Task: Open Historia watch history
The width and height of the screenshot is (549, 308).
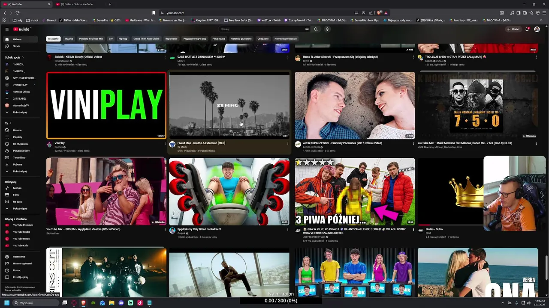Action: pyautogui.click(x=21, y=130)
